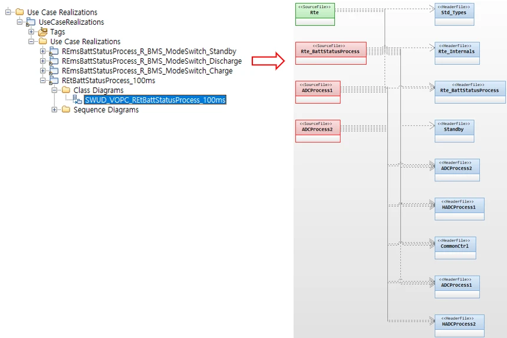Select the CommonCtrl header file box
The height and width of the screenshot is (338, 507).
tap(455, 247)
